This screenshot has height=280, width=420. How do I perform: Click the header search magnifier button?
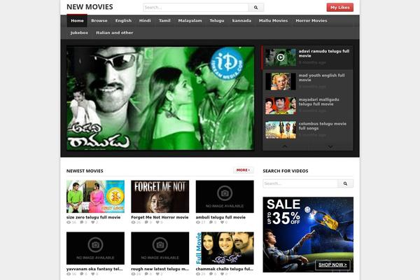(x=256, y=8)
